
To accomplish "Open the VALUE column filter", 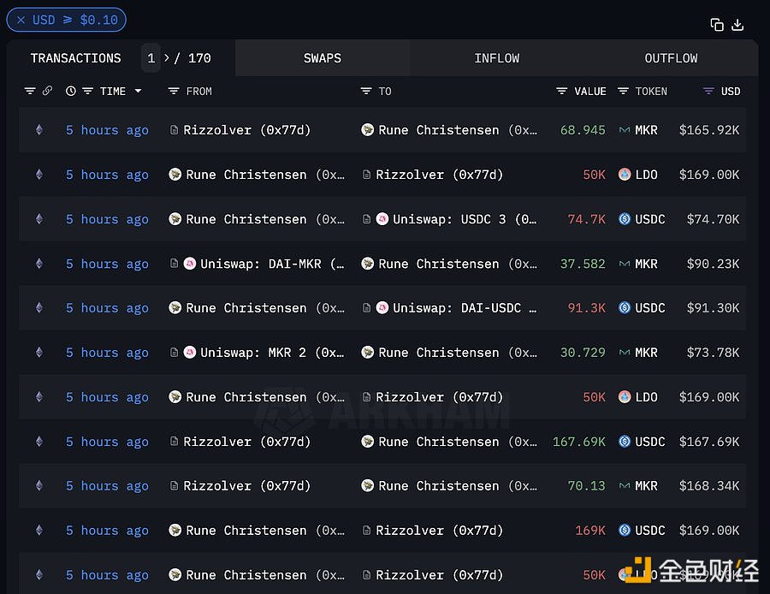I will pyautogui.click(x=561, y=91).
